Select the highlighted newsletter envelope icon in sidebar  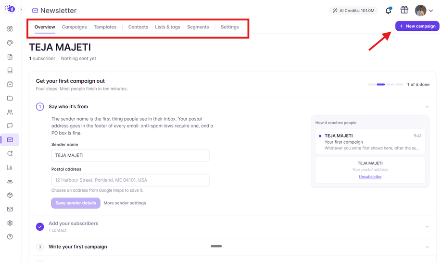pos(10,140)
